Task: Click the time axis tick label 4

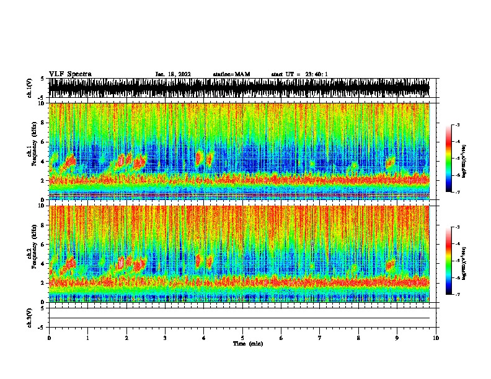Action: click(204, 338)
